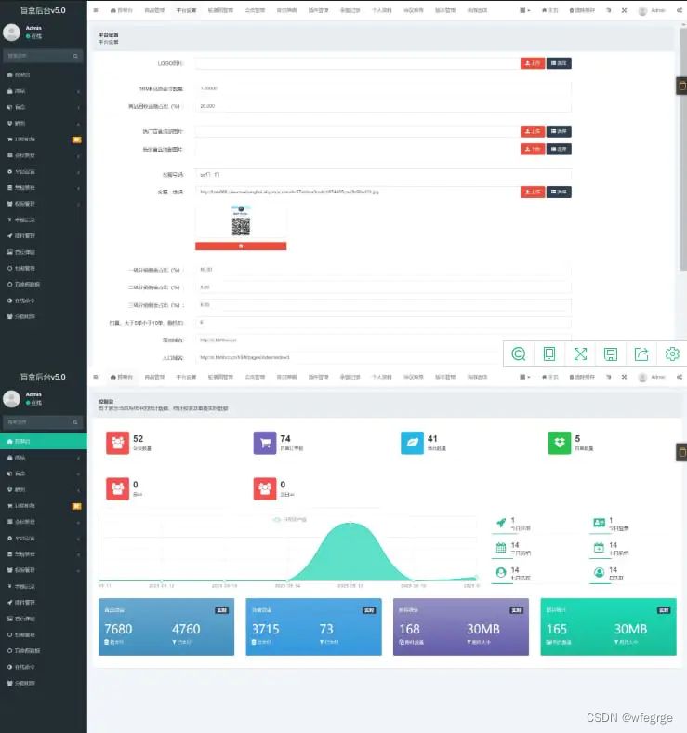Click the QR code image thumbnail
This screenshot has height=733, width=687.
(241, 221)
